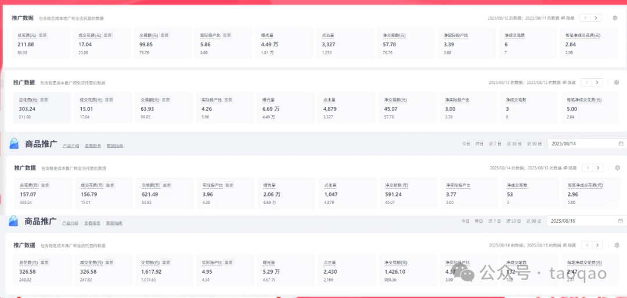This screenshot has width=627, height=298.
Task: Select 近7日 tab next to 2025/08/16 date
Action: coord(494,221)
